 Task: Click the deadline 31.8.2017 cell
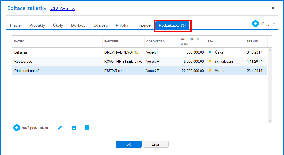coord(254,52)
